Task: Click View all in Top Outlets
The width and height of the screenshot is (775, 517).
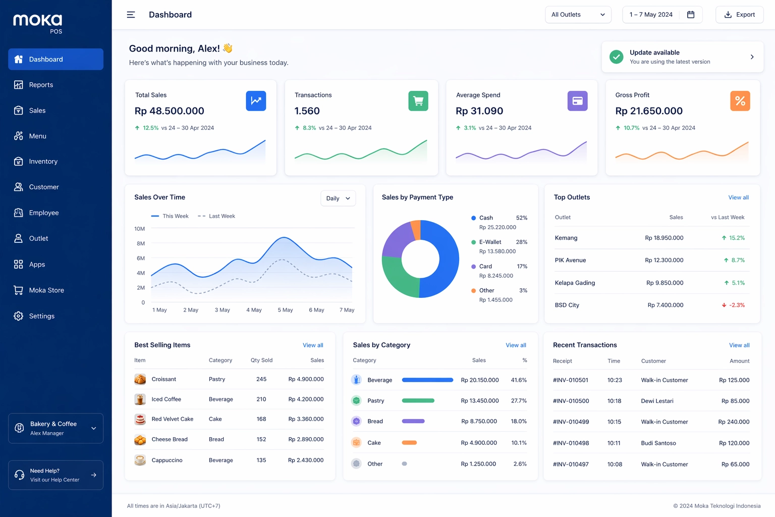Action: tap(738, 197)
